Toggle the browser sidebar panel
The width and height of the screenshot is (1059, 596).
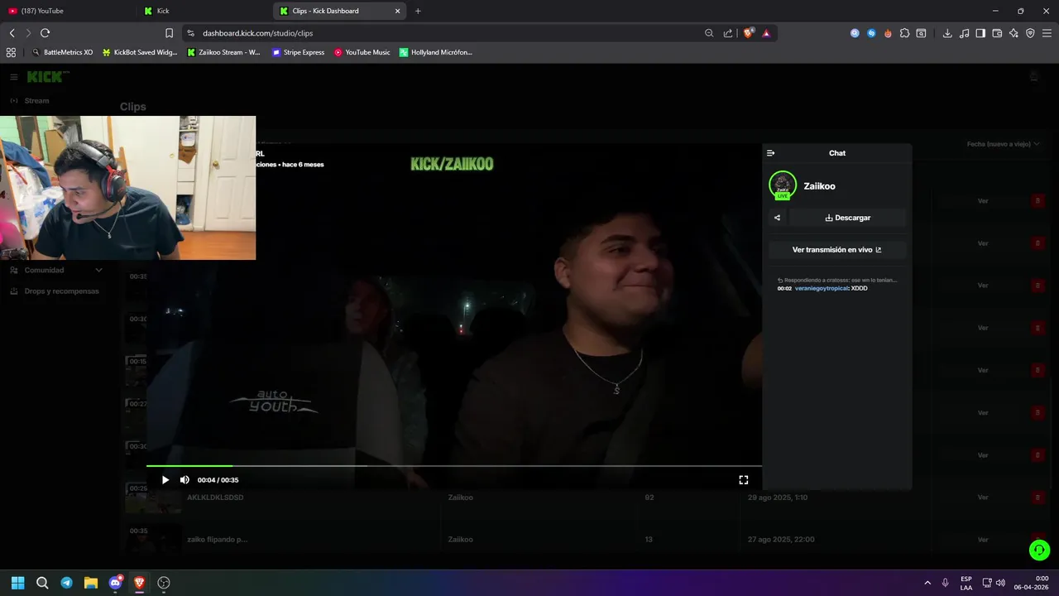(980, 33)
